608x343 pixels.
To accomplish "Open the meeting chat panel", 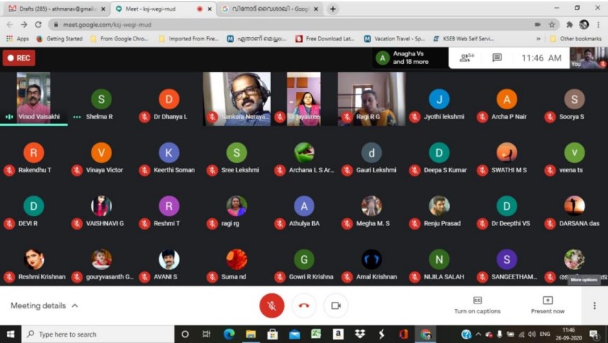I will pyautogui.click(x=497, y=57).
